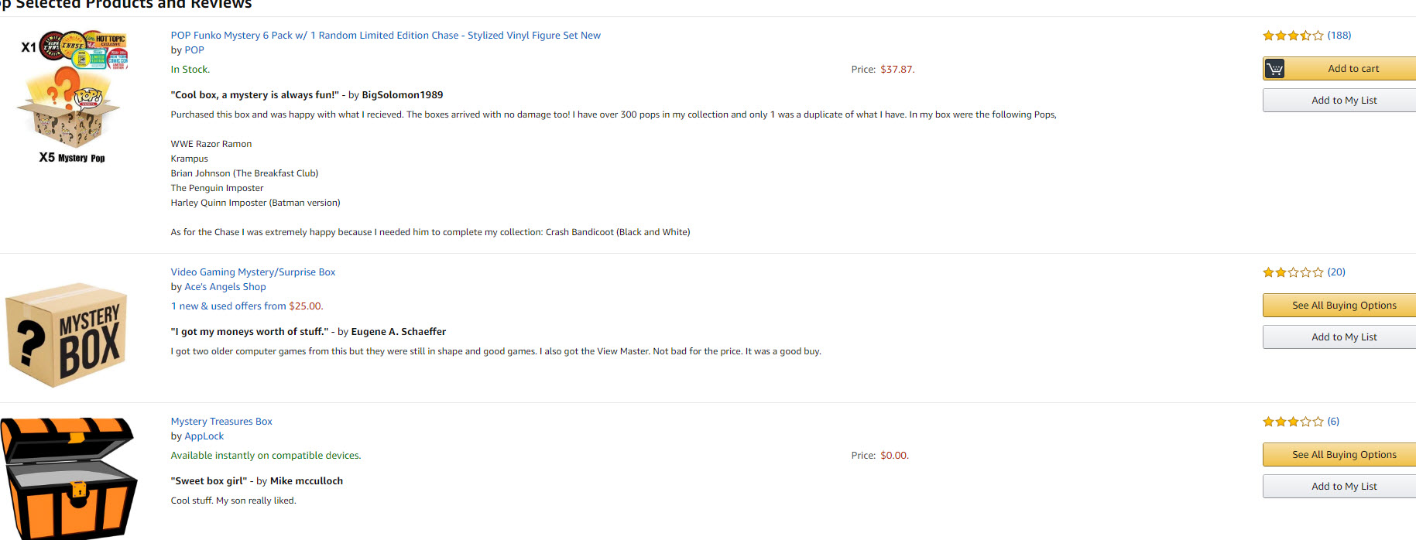Click the AppLock developer link
1416x540 pixels.
(x=204, y=436)
